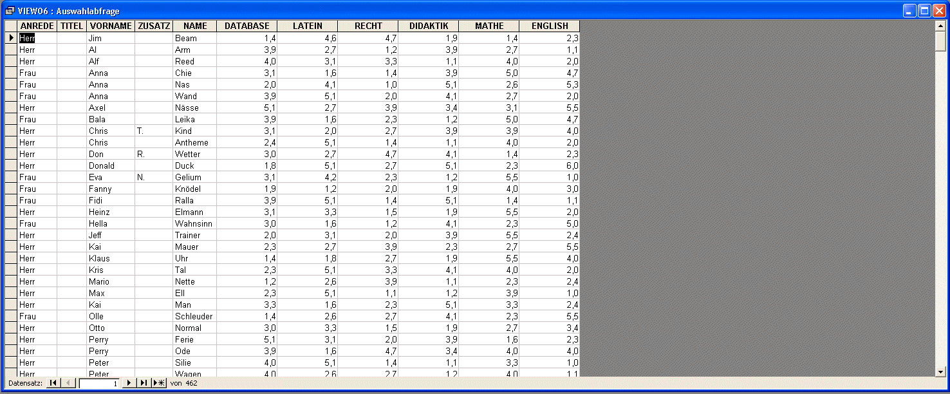Click the name cell 'Beam'
This screenshot has height=394, width=950.
(195, 38)
